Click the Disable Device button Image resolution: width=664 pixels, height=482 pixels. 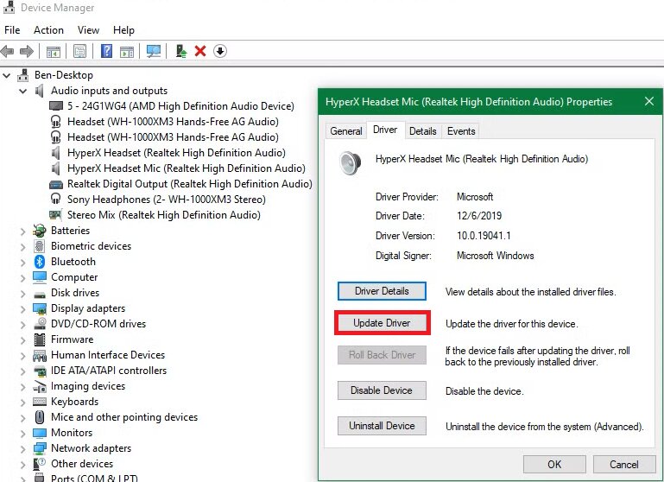click(382, 390)
